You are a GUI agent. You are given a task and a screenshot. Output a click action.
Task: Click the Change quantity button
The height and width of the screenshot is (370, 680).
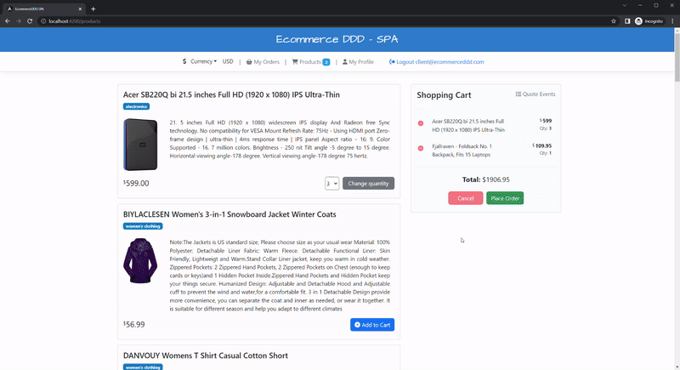(368, 183)
